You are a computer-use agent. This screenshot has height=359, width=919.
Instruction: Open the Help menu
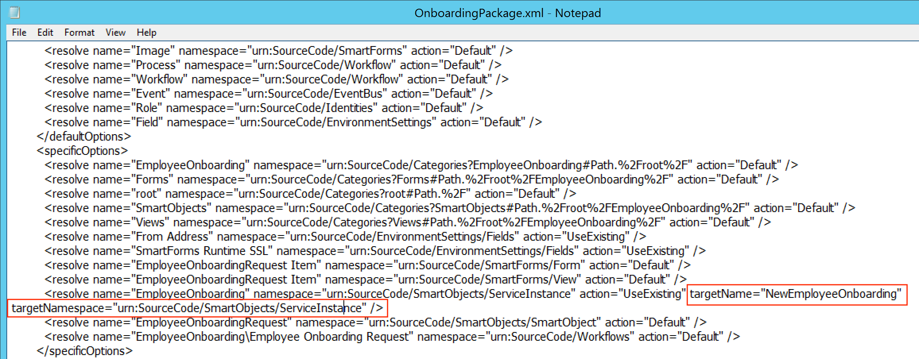coord(146,32)
